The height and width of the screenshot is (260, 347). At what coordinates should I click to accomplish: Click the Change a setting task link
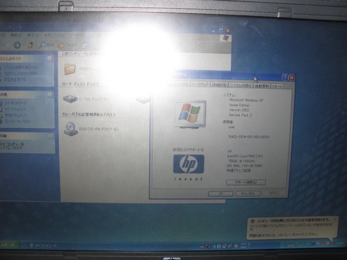pyautogui.click(x=14, y=79)
